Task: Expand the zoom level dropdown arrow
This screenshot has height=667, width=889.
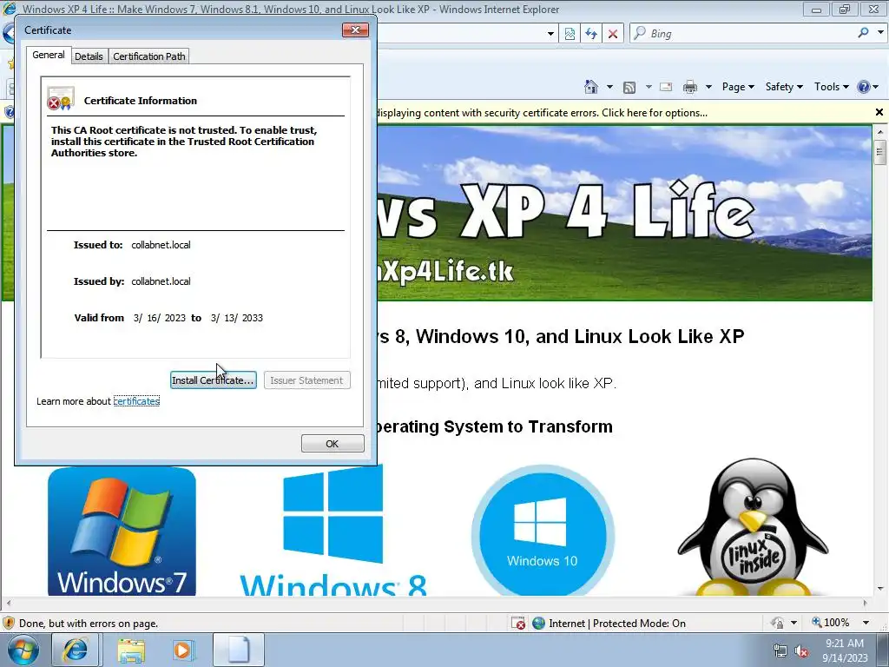Action: click(866, 623)
